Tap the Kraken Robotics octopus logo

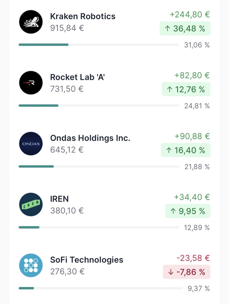(x=31, y=22)
